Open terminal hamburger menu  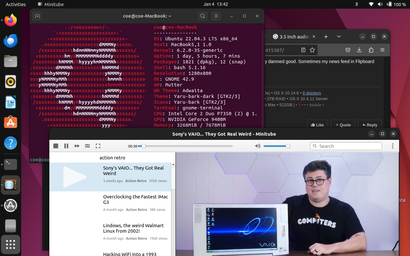(216, 16)
